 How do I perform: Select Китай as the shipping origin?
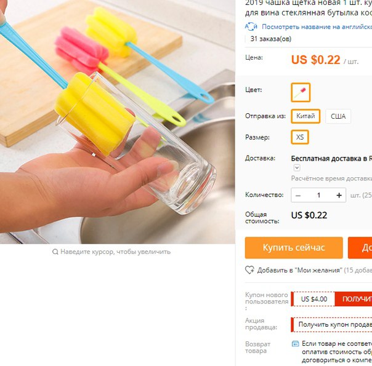(x=305, y=116)
